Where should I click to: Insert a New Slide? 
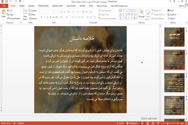point(25,15)
